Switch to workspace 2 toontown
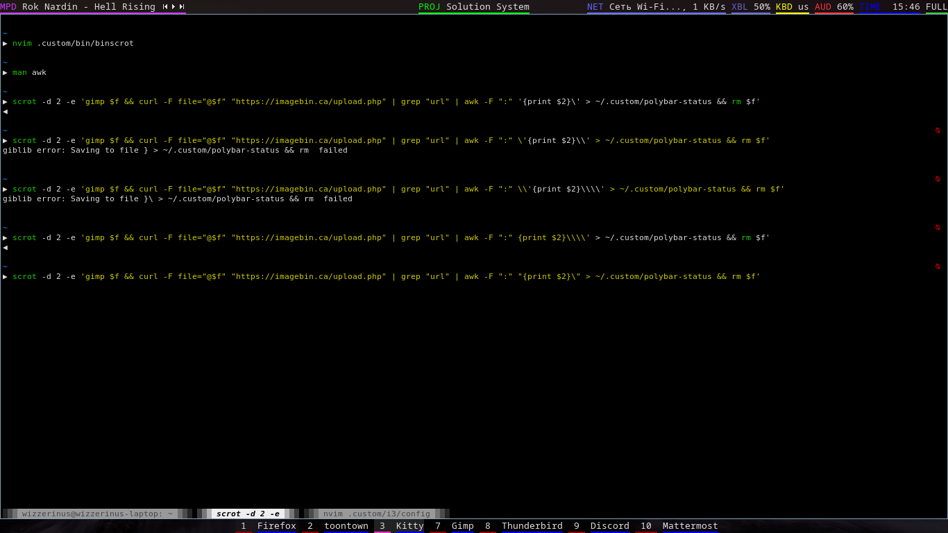Screen dimensions: 948x533 (x=338, y=526)
